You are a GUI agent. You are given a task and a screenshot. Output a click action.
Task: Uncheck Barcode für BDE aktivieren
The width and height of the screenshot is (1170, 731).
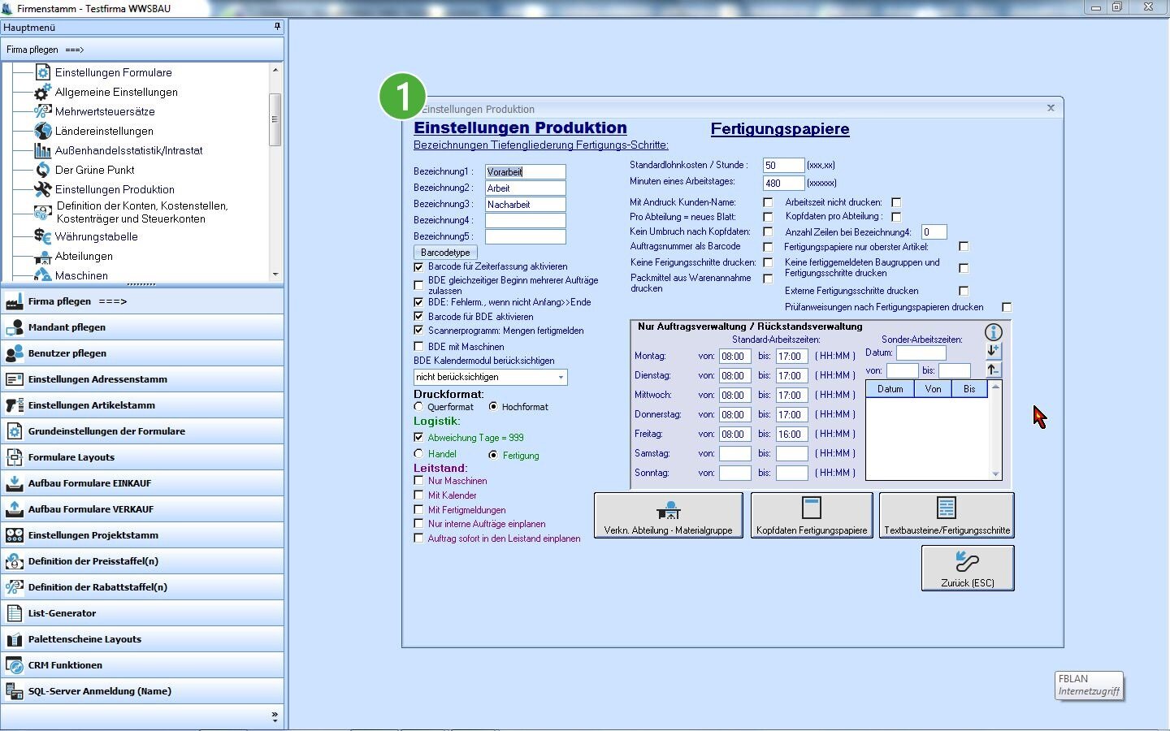point(418,317)
